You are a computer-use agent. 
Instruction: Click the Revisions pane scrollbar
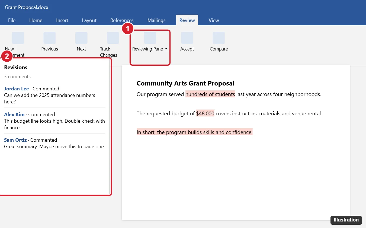pos(110,126)
